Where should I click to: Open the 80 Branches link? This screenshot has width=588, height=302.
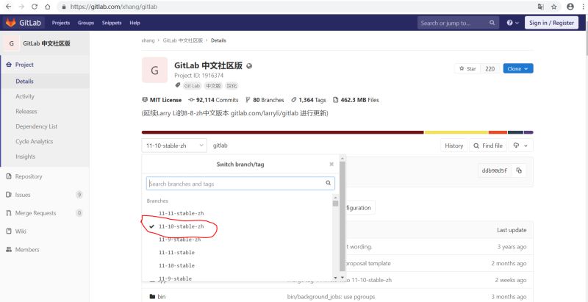265,100
